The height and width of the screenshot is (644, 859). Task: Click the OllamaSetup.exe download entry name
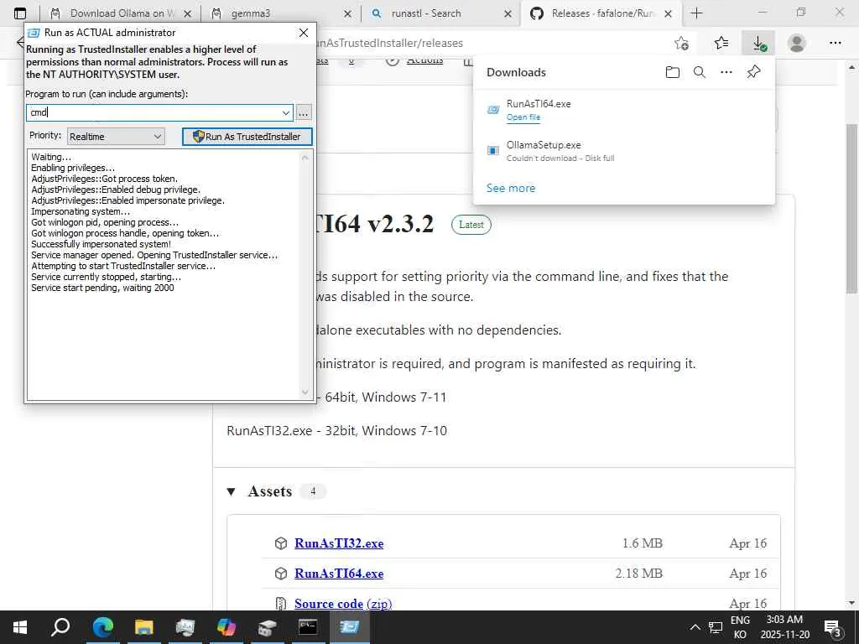[544, 145]
